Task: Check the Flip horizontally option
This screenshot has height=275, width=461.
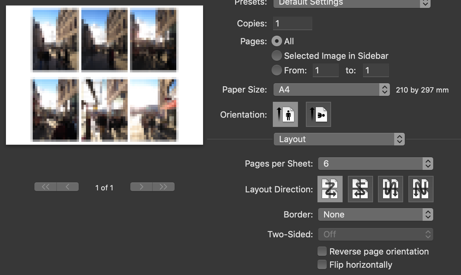Action: tap(322, 264)
